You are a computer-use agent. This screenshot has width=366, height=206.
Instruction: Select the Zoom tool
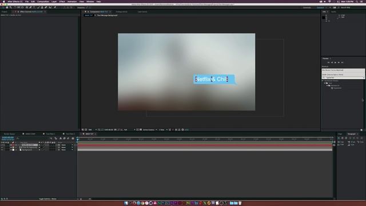click(11, 7)
